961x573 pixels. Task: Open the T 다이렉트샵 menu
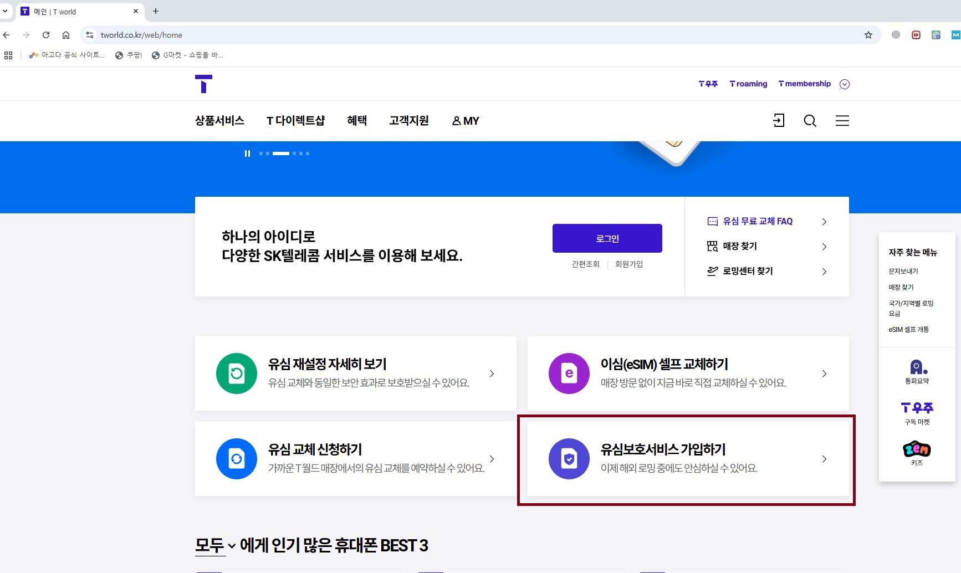coord(295,120)
